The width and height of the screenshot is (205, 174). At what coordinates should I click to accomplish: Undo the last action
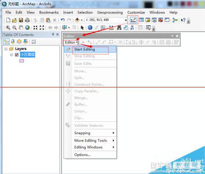point(63,20)
